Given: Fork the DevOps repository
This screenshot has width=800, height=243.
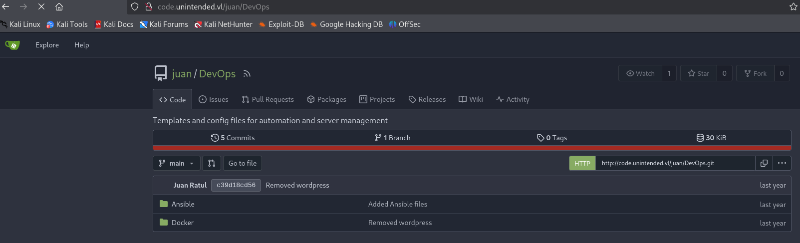Looking at the screenshot, I should coord(756,73).
